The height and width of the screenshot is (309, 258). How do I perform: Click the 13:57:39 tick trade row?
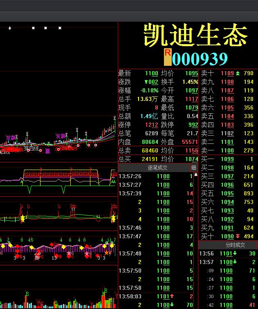click(x=156, y=193)
